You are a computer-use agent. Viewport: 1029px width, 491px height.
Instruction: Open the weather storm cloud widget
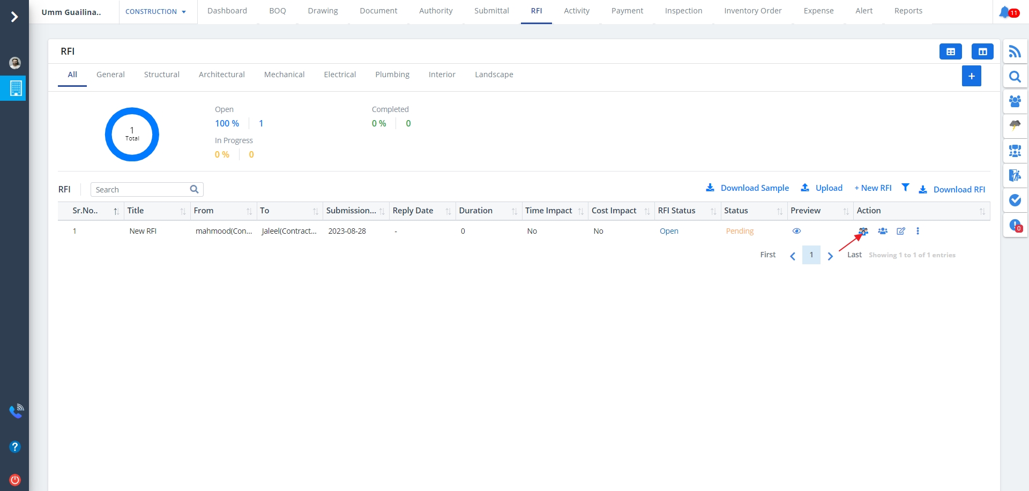coord(1015,125)
